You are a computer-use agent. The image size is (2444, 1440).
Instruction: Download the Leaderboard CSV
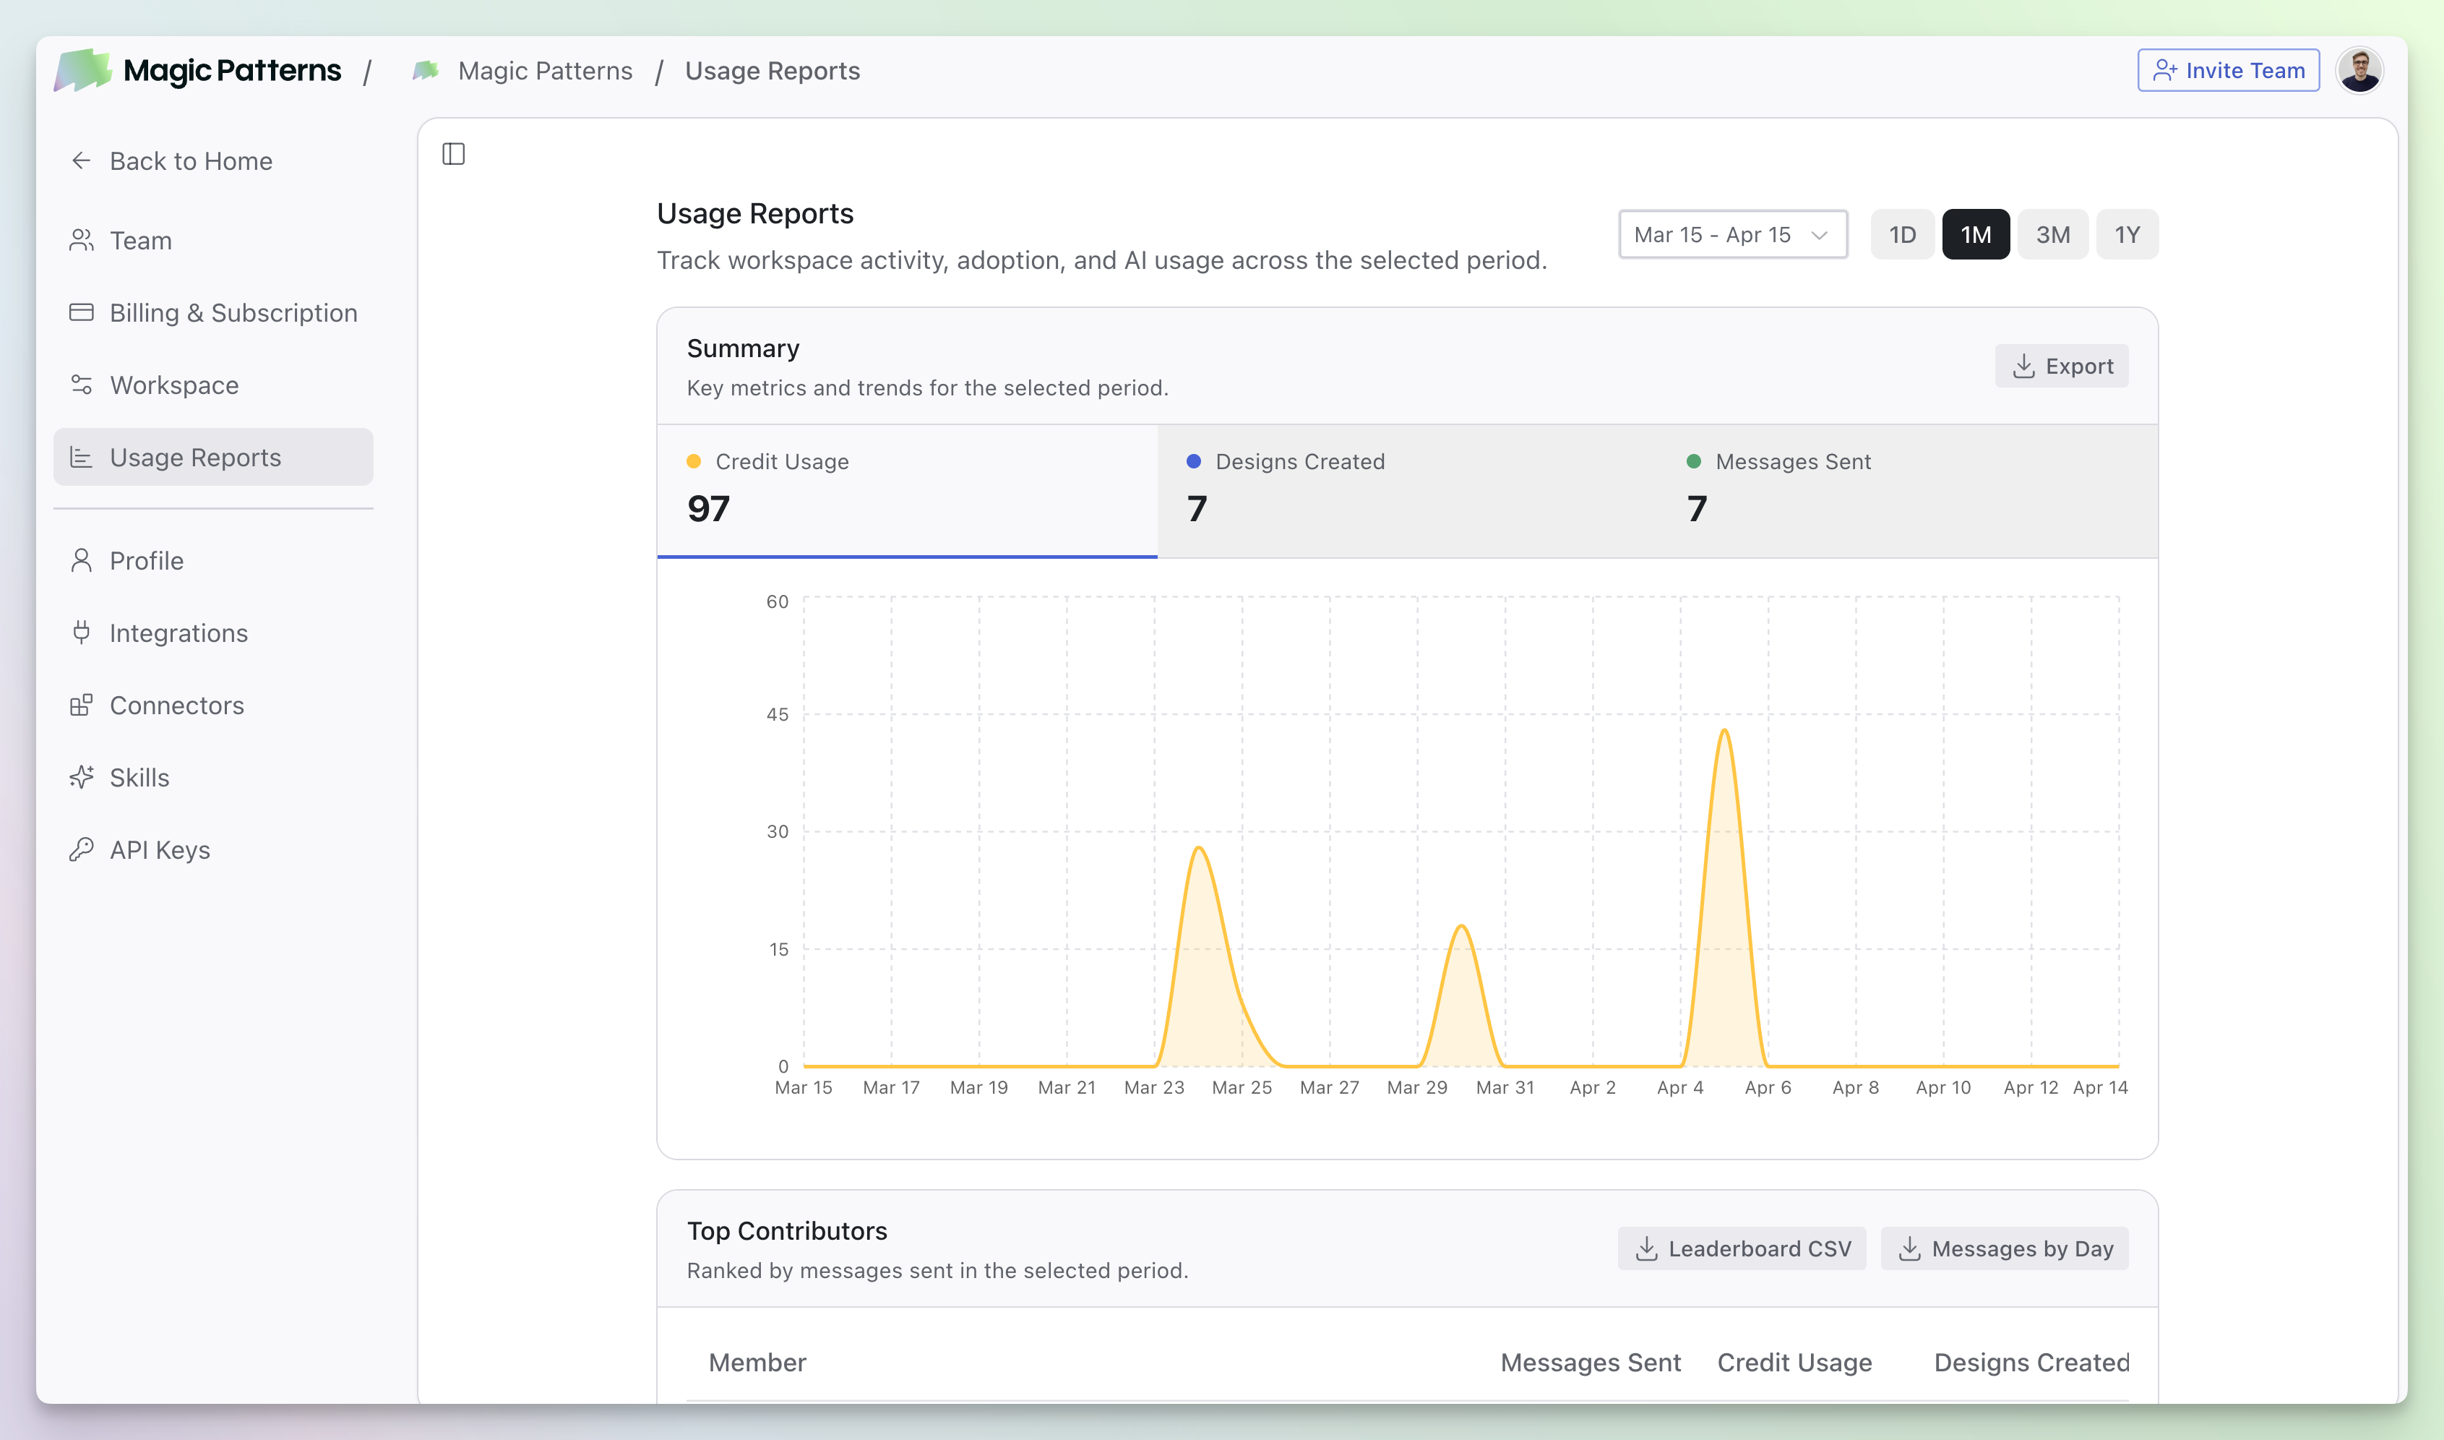[x=1742, y=1249]
